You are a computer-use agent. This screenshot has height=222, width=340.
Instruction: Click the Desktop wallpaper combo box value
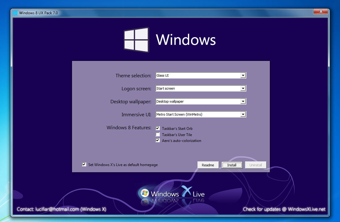click(x=201, y=101)
